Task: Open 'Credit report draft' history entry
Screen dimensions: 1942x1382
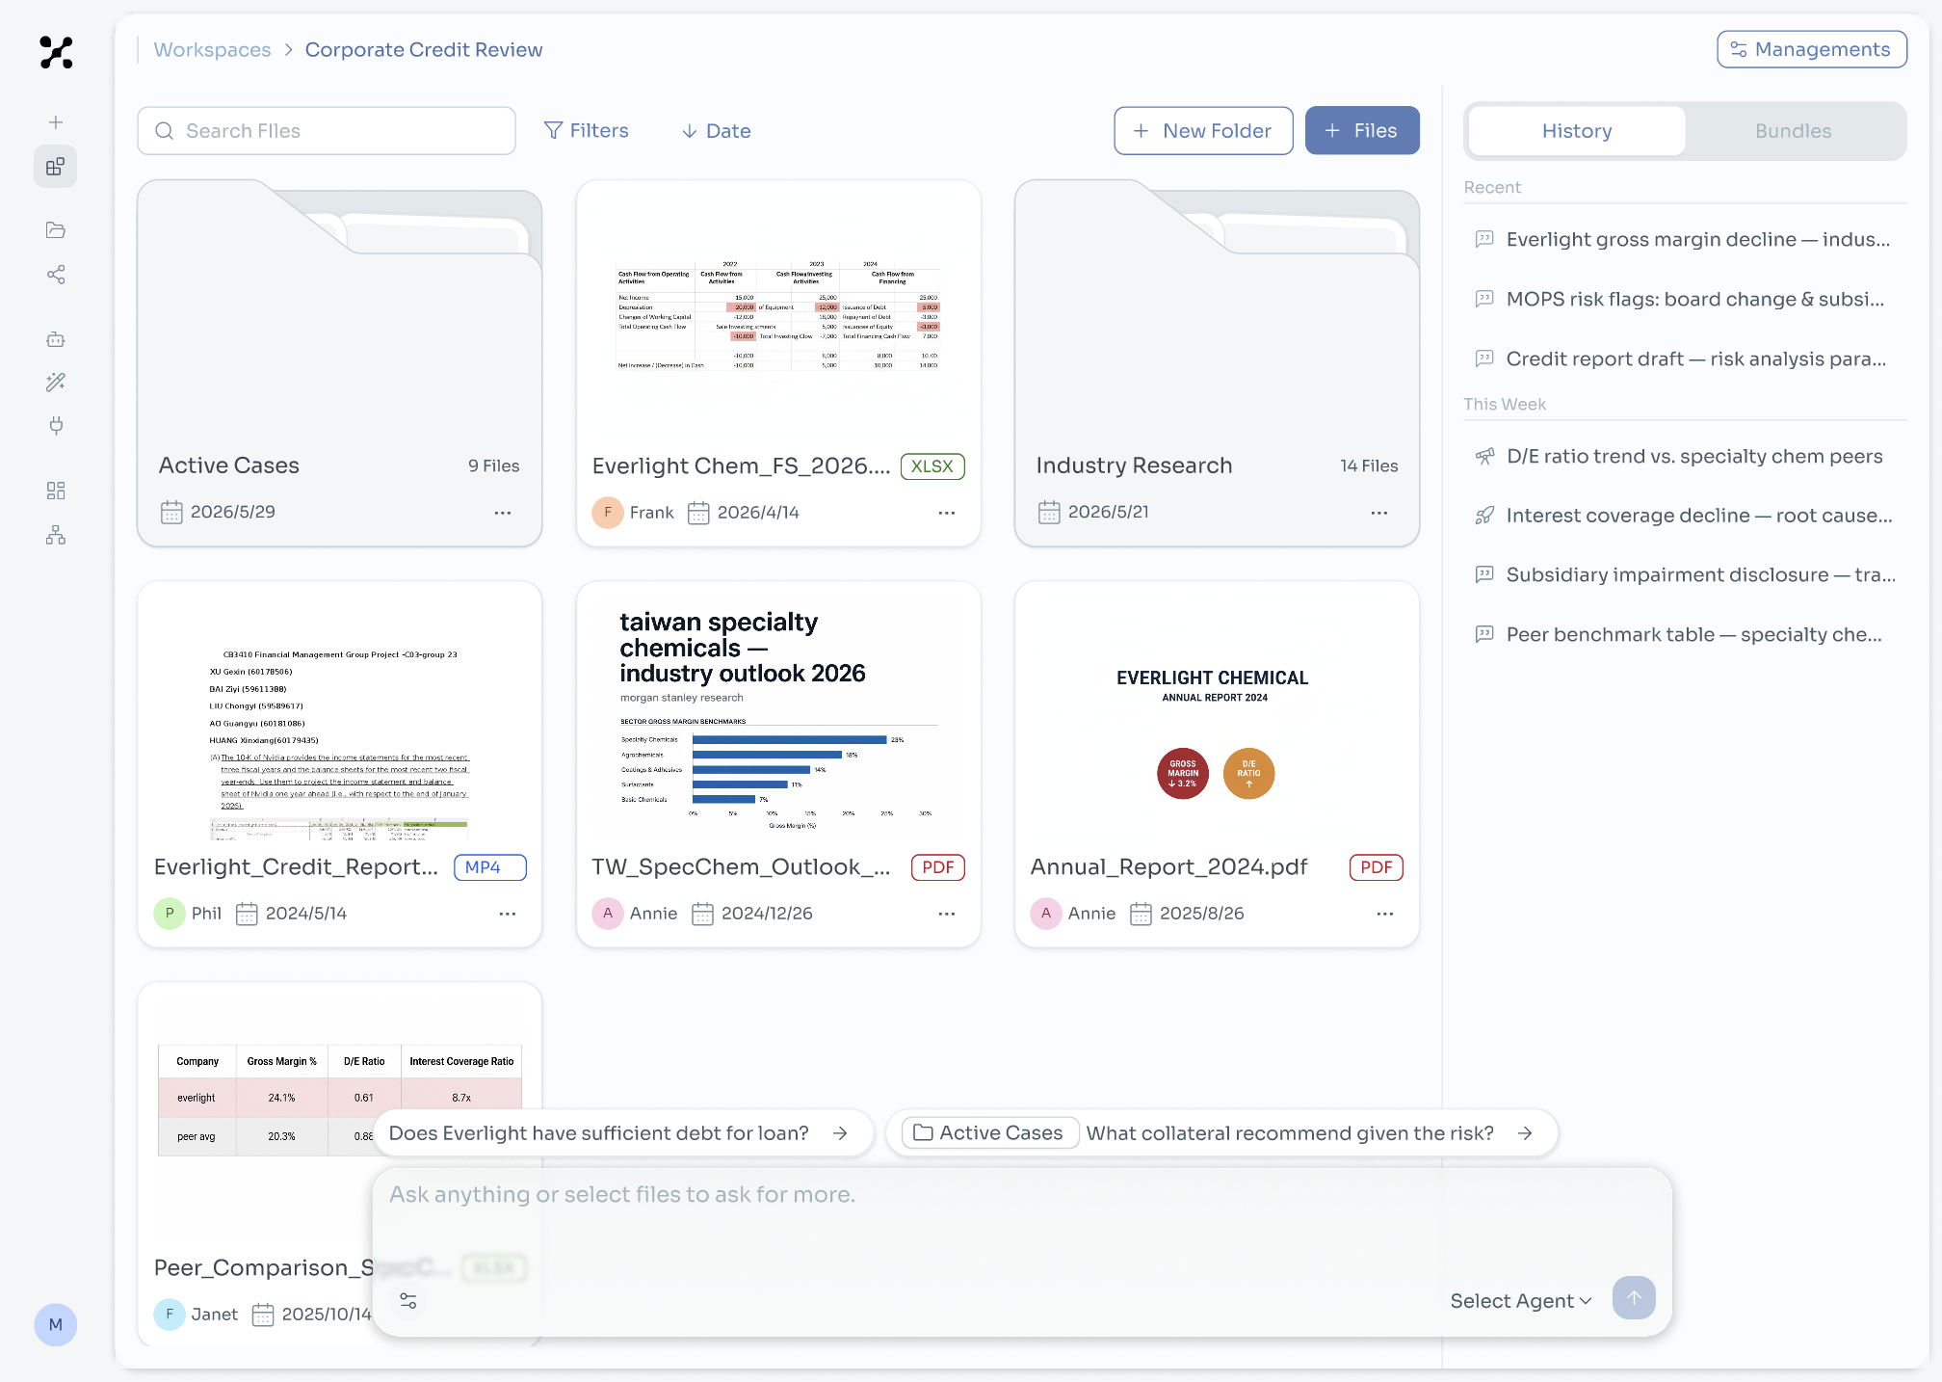Action: [x=1684, y=359]
